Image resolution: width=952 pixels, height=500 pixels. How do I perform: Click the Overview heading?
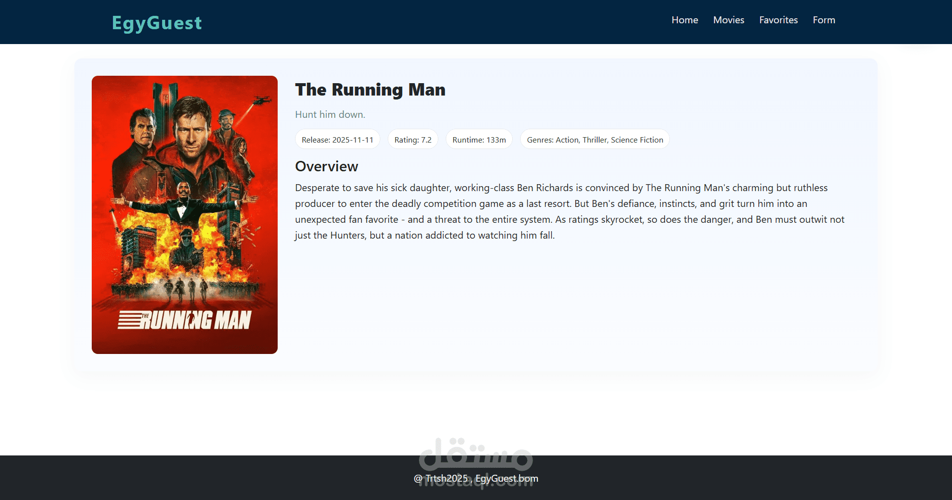click(327, 166)
